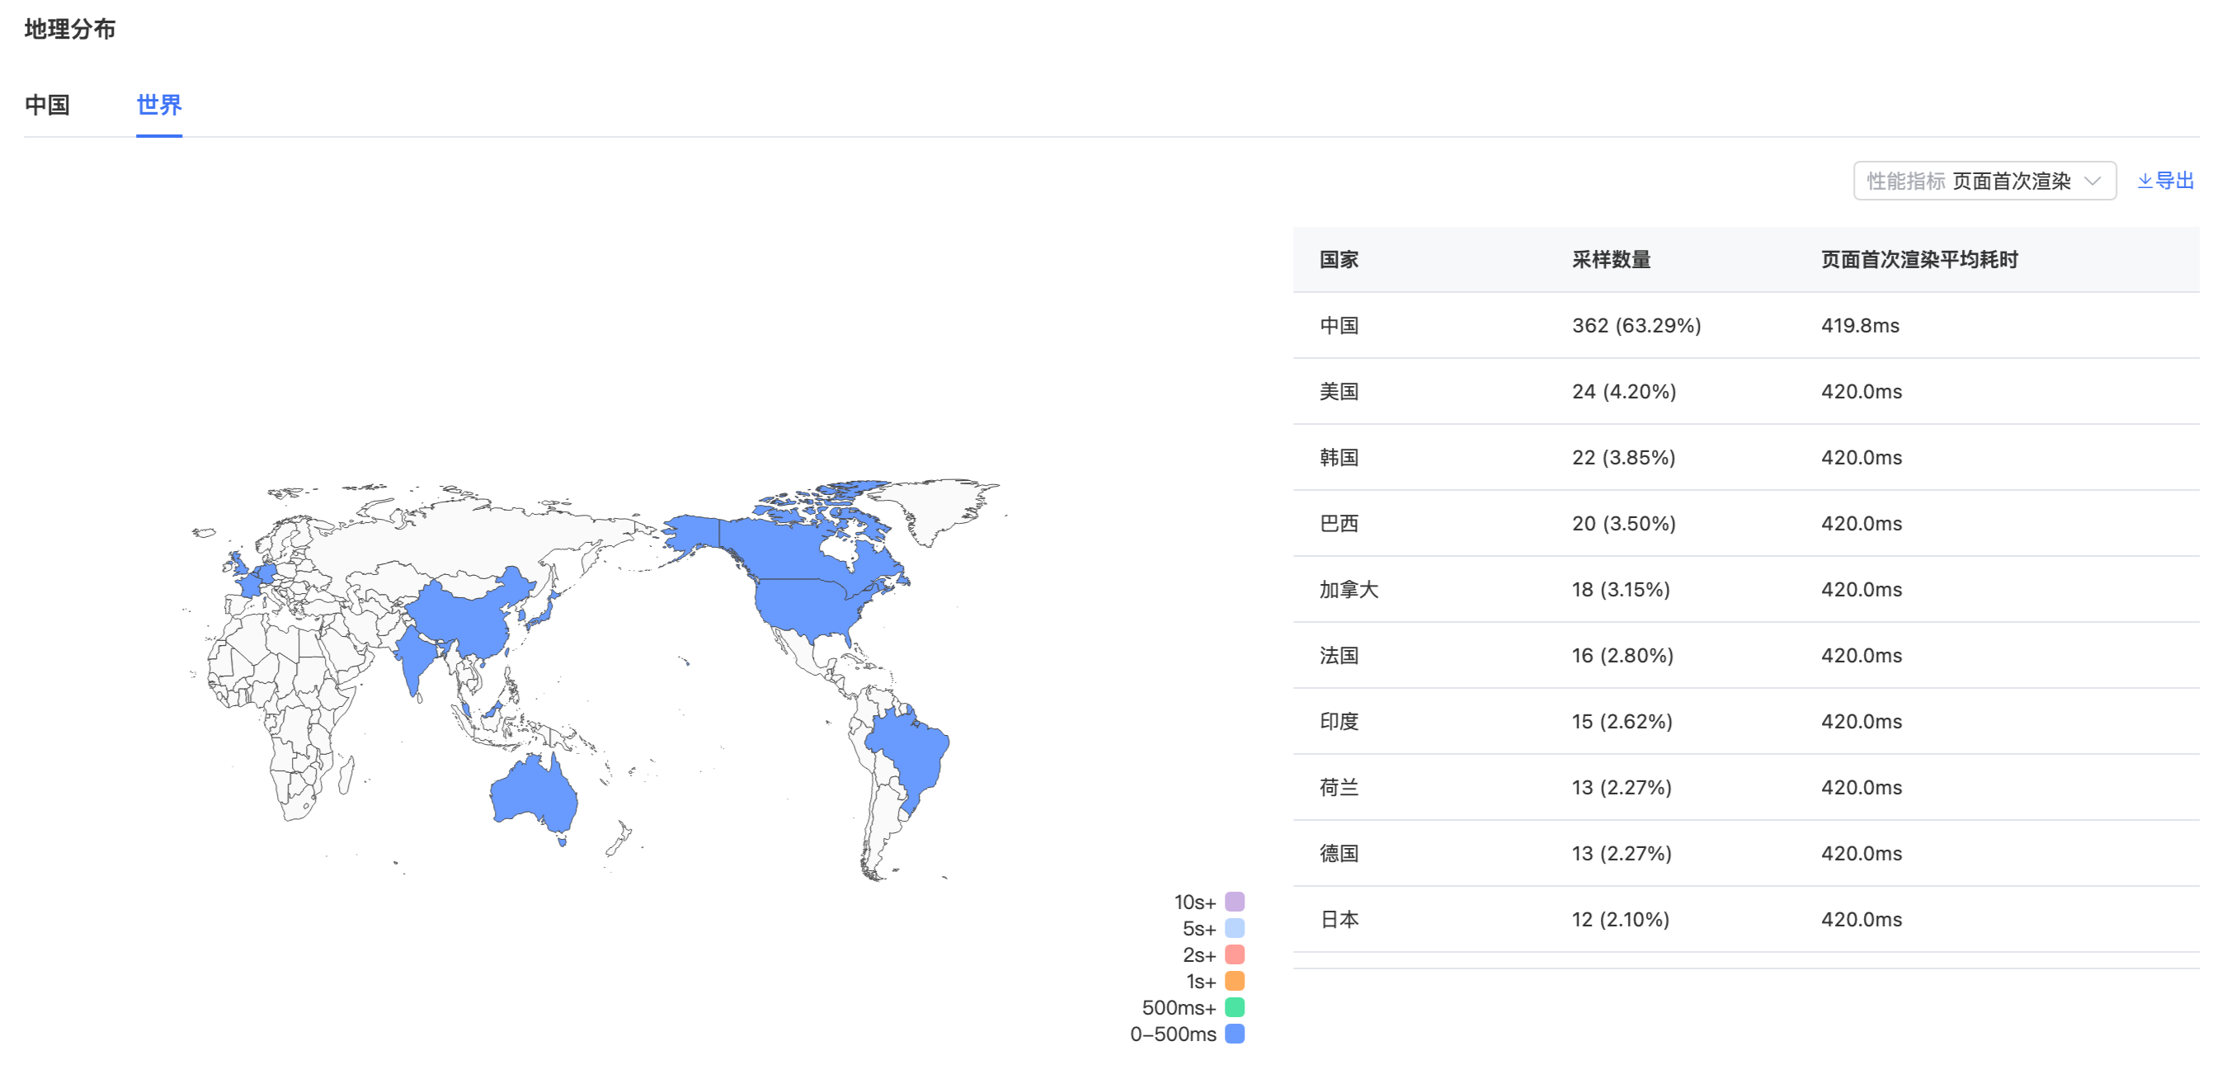The width and height of the screenshot is (2217, 1079).
Task: Toggle the 1s+ orange legend swatch
Action: (1234, 981)
